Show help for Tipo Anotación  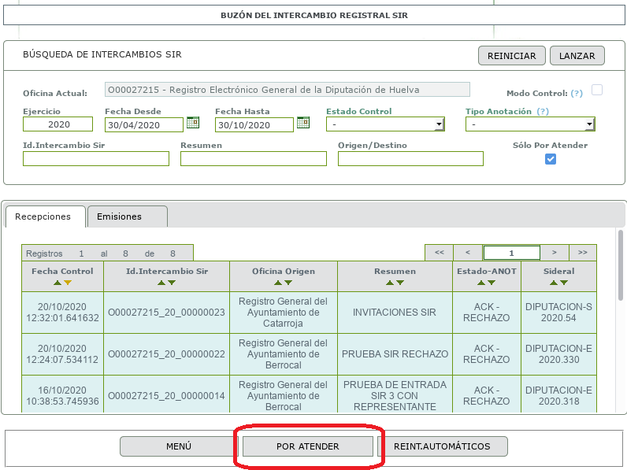click(543, 111)
